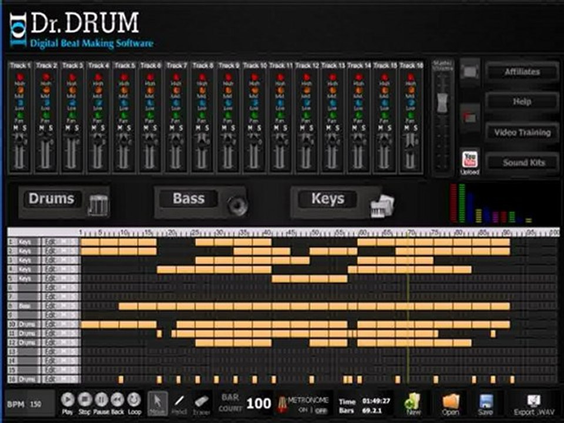Viewport: 564px width, 423px height.
Task: Click Track 2 orange Mid knob
Action: click(46, 90)
